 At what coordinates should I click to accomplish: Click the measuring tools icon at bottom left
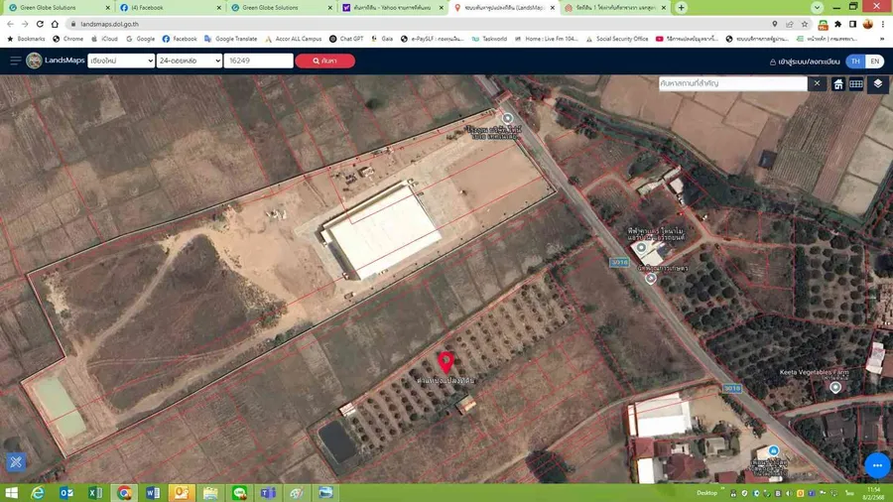pos(16,462)
